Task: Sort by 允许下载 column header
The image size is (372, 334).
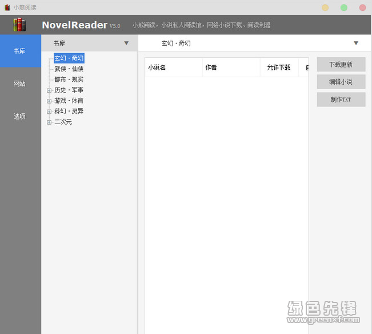Action: click(279, 67)
